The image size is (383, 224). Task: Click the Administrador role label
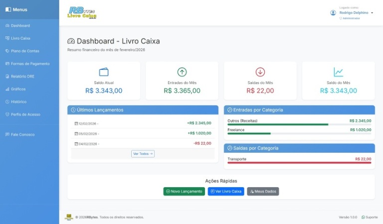(x=351, y=18)
